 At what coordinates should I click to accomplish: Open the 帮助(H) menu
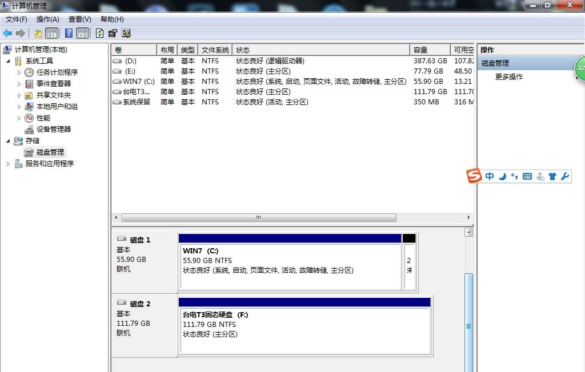[x=113, y=19]
